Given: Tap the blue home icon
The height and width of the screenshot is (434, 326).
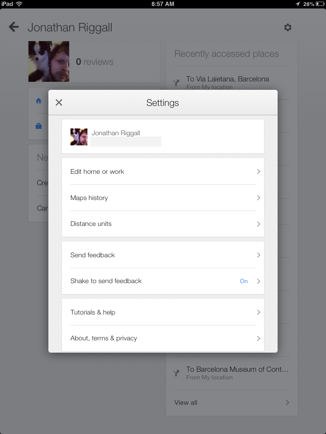Looking at the screenshot, I should tap(39, 101).
